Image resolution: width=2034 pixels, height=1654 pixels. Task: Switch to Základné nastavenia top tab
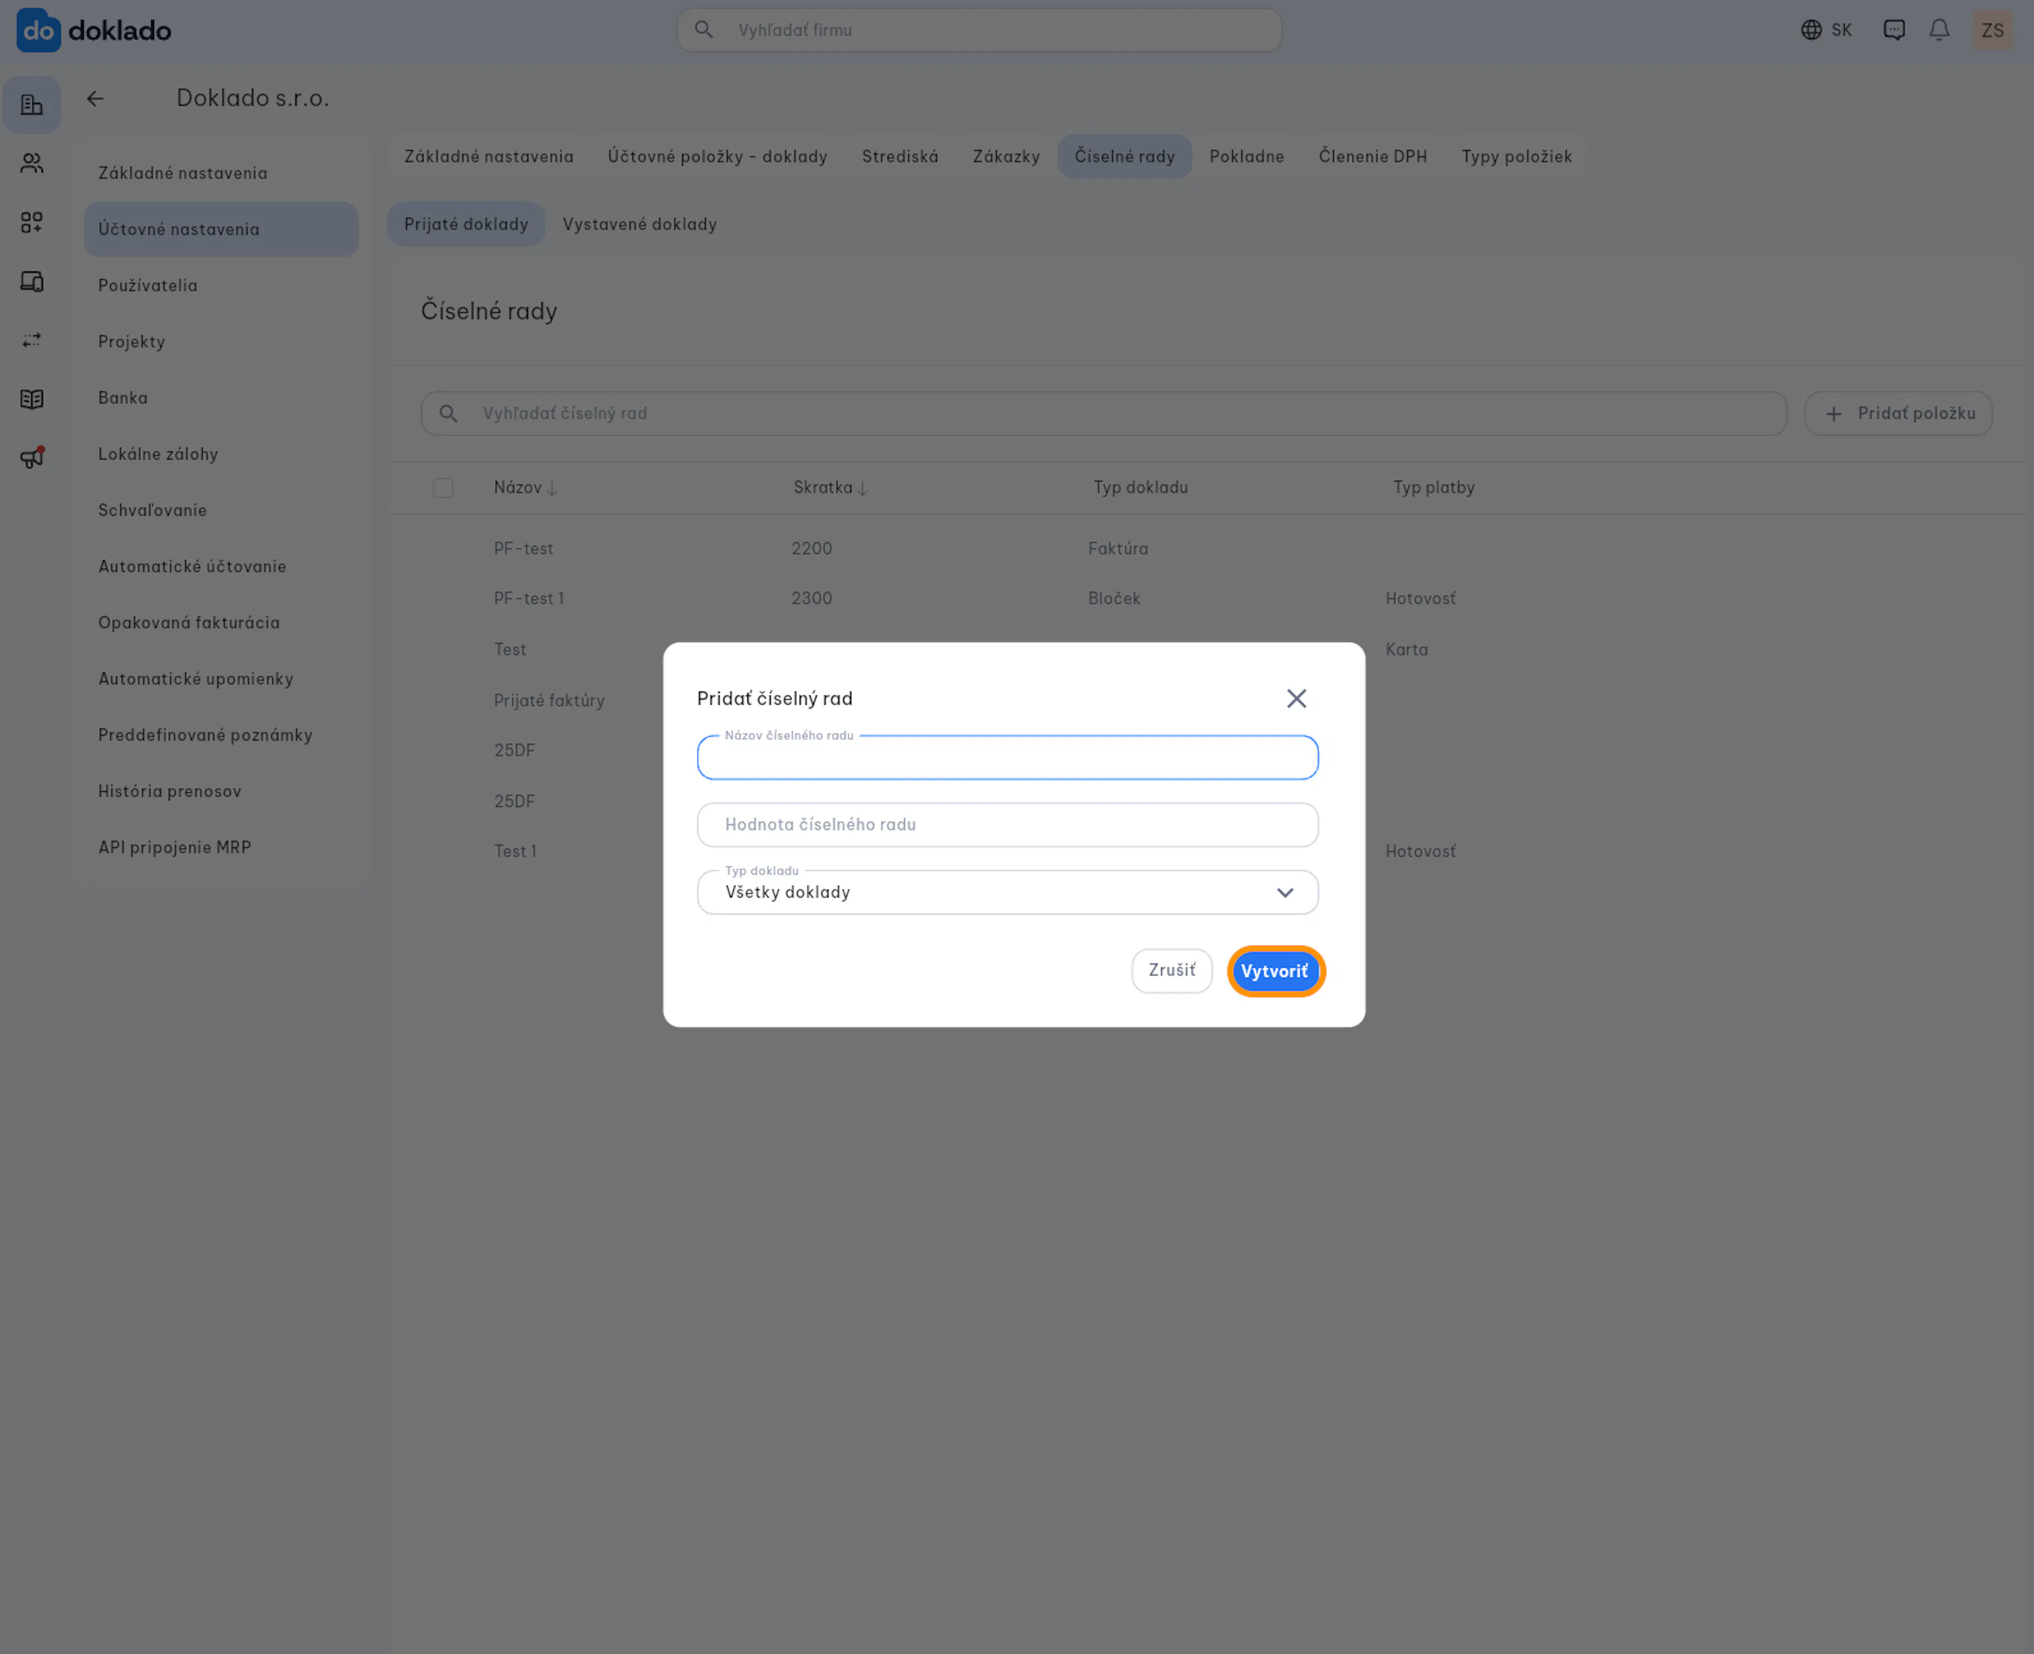tap(489, 156)
